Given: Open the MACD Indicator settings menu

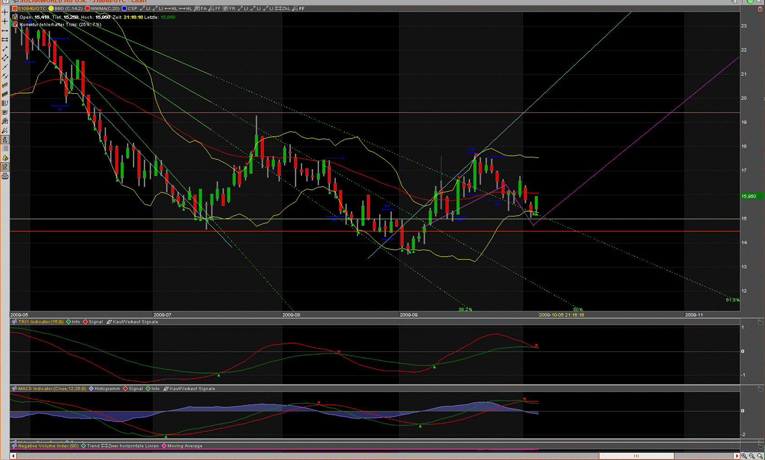Looking at the screenshot, I should (52, 389).
